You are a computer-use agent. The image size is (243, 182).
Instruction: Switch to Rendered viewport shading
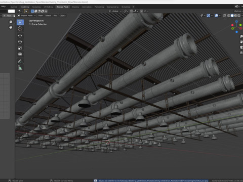pyautogui.click(x=239, y=16)
